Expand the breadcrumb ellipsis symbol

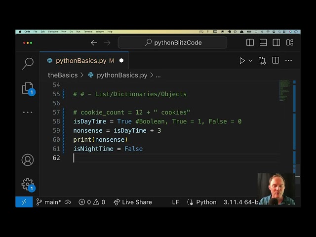coord(158,76)
